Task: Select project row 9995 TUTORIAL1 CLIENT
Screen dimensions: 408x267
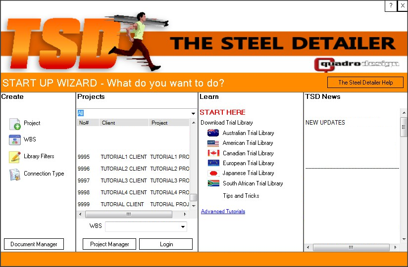Action: [133, 157]
